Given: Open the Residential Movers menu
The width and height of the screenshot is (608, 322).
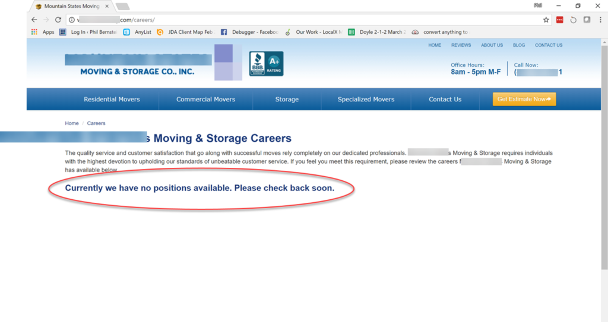Looking at the screenshot, I should pyautogui.click(x=112, y=99).
